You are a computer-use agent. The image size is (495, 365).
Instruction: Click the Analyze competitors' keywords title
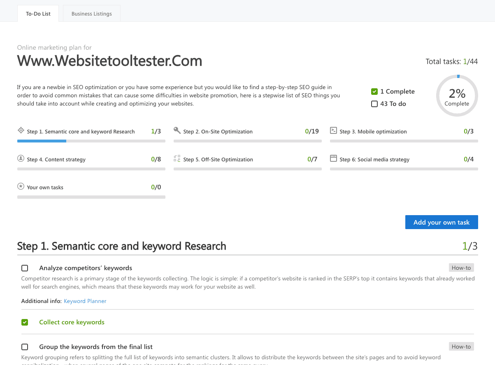(x=86, y=268)
